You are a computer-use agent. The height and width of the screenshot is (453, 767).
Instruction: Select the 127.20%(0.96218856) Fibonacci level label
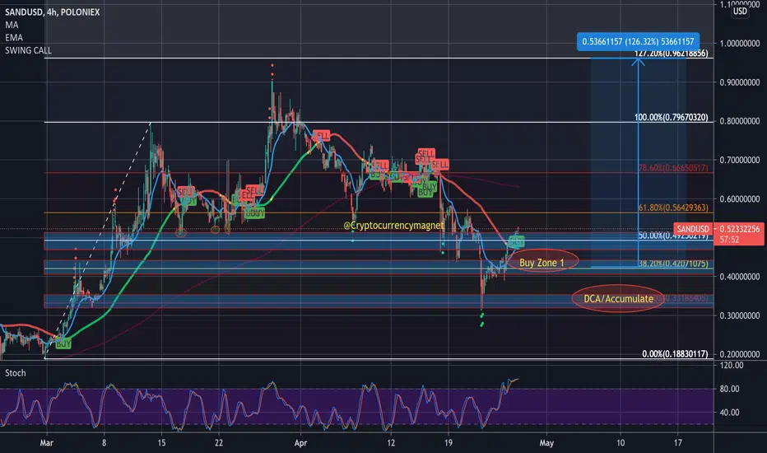(672, 54)
